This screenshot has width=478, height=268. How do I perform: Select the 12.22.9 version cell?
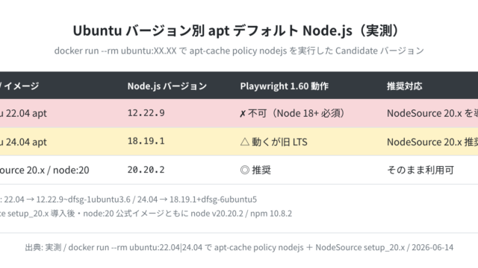point(146,113)
